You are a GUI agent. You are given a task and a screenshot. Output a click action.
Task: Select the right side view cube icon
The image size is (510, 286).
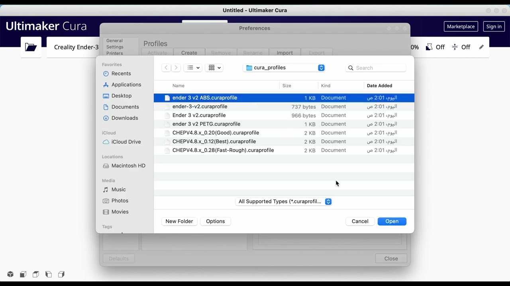(x=61, y=274)
